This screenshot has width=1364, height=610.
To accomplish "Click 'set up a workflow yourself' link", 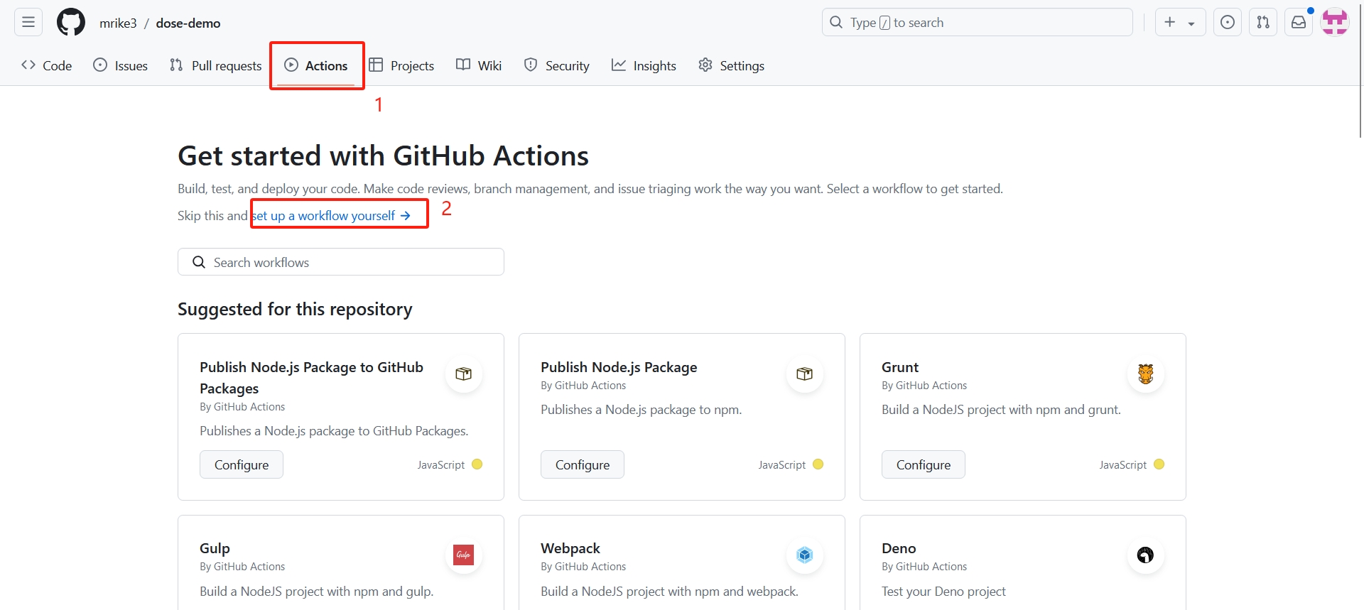I will click(x=332, y=216).
